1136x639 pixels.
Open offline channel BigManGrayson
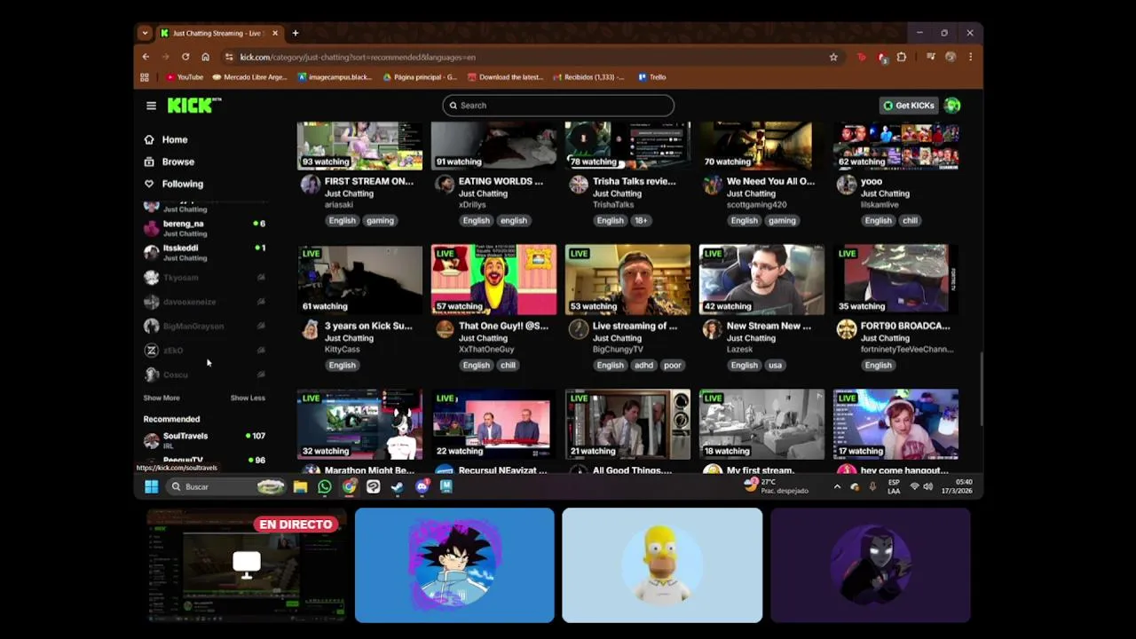point(204,326)
